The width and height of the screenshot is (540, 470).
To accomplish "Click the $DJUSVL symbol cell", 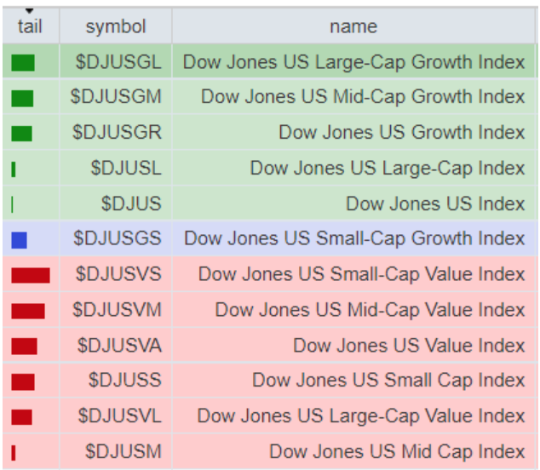I will (x=119, y=416).
